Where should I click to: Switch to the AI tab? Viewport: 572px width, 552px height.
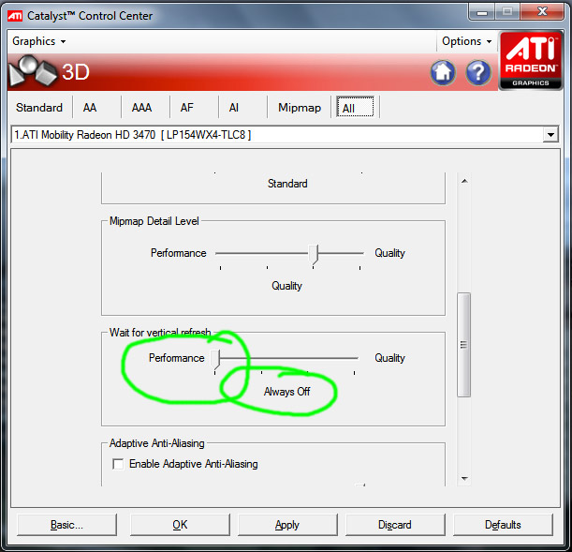coord(234,108)
